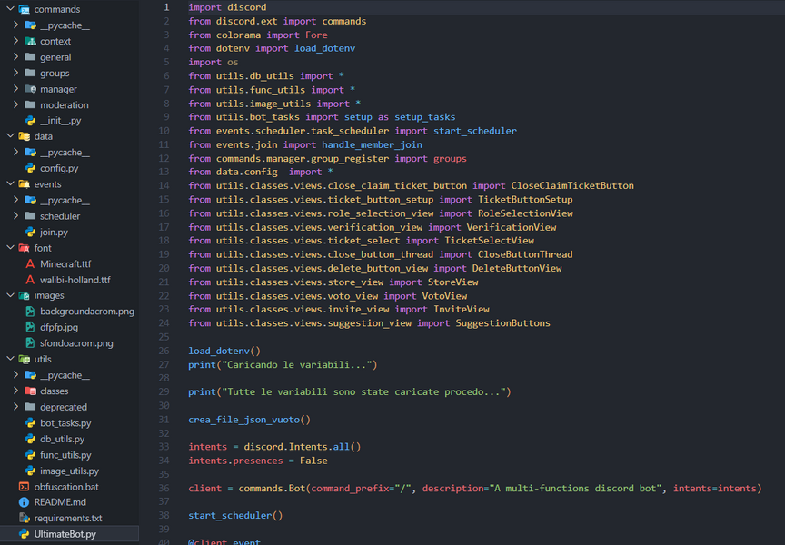
Task: Click the font file icon for Minecraft.ttf
Action: (30, 263)
